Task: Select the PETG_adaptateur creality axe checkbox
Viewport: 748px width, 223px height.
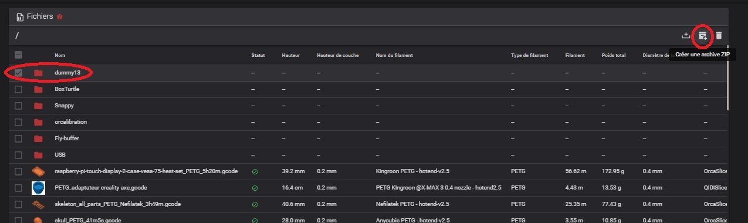Action: click(x=18, y=188)
